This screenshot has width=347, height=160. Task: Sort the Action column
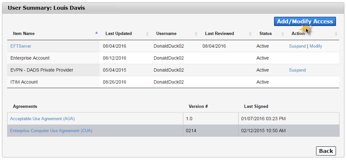tap(336, 34)
